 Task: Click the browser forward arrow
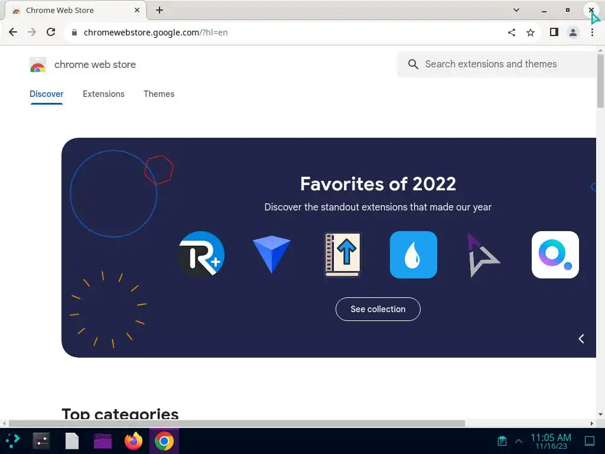[x=32, y=32]
